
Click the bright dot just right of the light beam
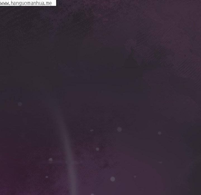pos(97,149)
